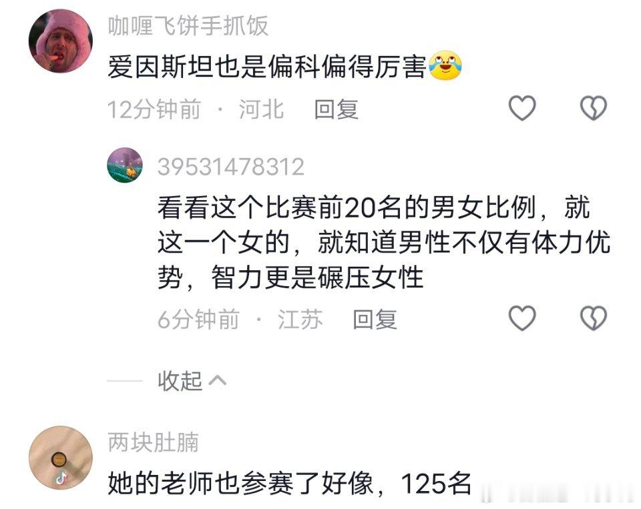The height and width of the screenshot is (509, 641).
Task: Select the reply text about 比赛前20名
Action: (383, 243)
